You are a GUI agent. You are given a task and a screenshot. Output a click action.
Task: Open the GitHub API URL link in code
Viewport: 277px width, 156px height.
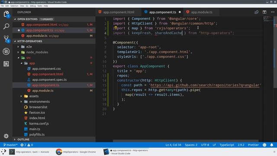205,85
